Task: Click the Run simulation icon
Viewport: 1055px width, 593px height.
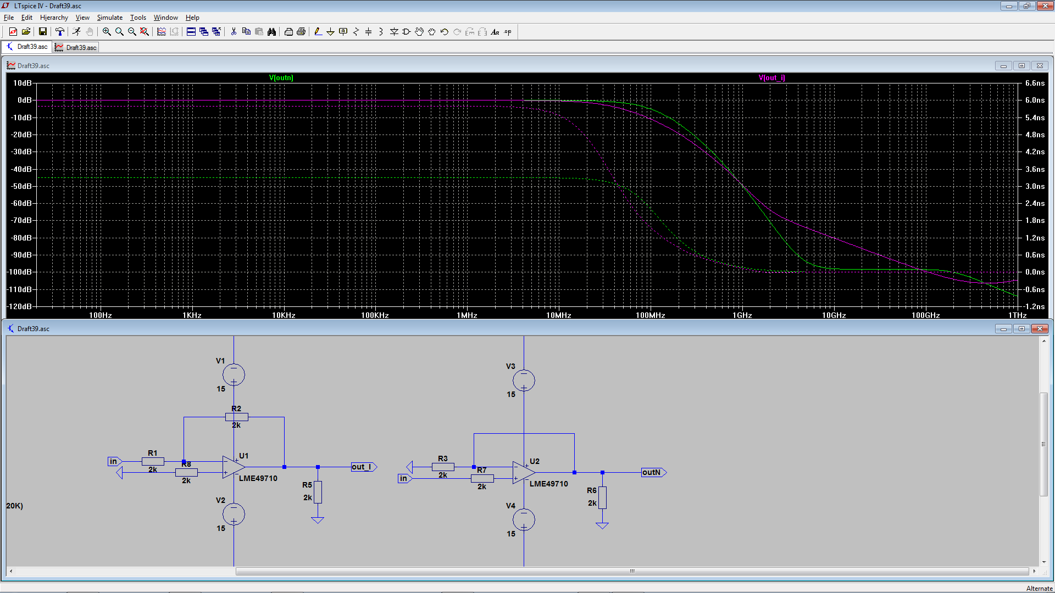Action: tap(76, 32)
